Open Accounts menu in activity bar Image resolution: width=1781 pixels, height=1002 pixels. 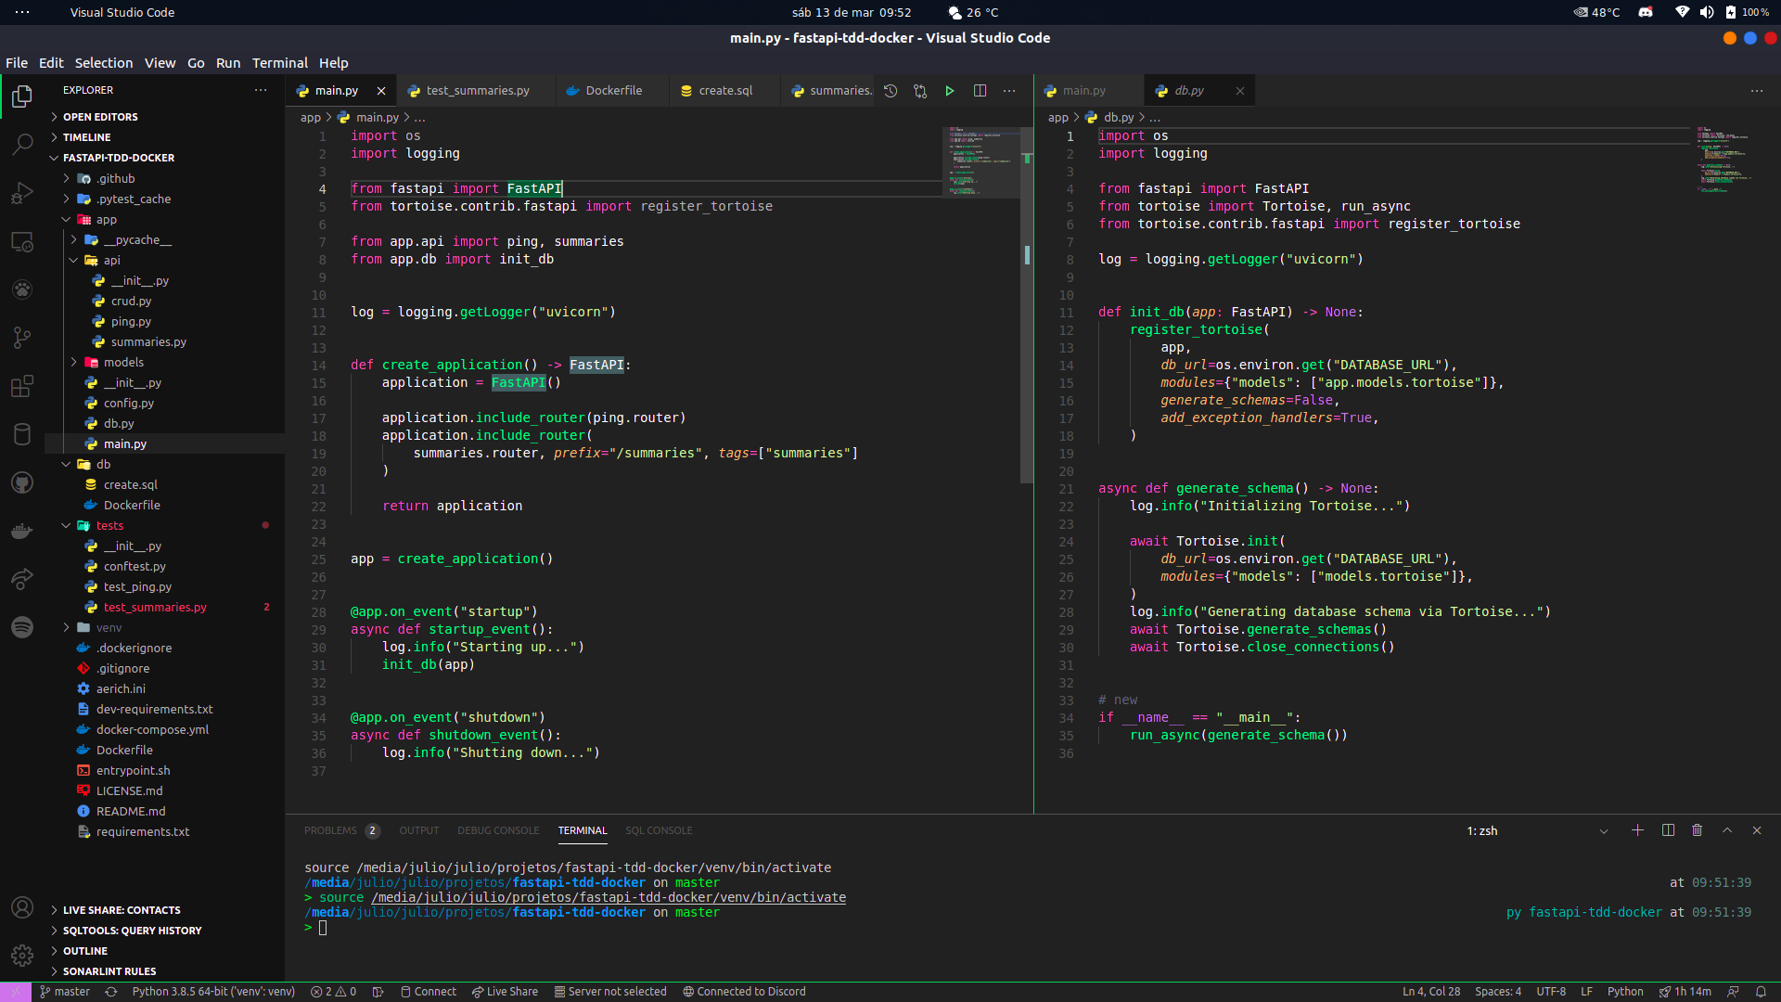tap(22, 907)
